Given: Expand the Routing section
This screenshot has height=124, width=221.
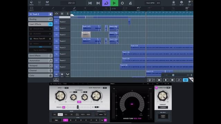Looking at the screenshot, I should pyautogui.click(x=40, y=19).
